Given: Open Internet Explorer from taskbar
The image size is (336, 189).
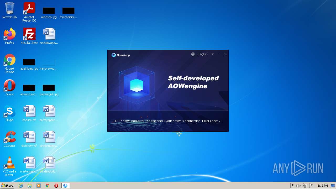Looking at the screenshot, I should coord(21,186).
